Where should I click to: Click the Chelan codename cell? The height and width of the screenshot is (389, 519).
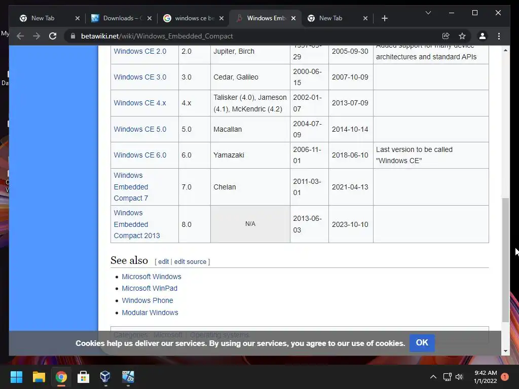point(250,187)
